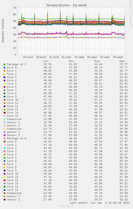Click the '01 sept.' date label
This screenshot has width=133, height=209.
click(67, 57)
